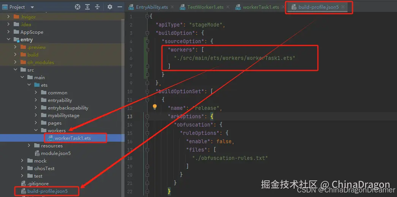Viewport: 397px width, 197px height.
Task: Close the TestWorker1.ets tab
Action: (x=228, y=7)
